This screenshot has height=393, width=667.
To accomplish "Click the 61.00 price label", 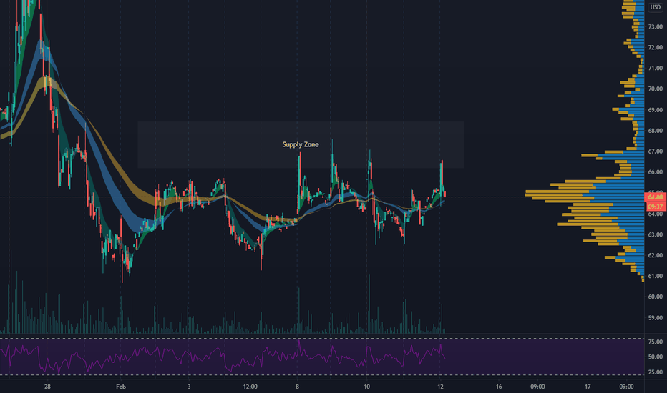I will pyautogui.click(x=656, y=276).
